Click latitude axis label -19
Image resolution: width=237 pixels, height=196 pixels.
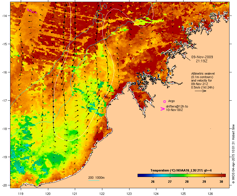(4, 157)
